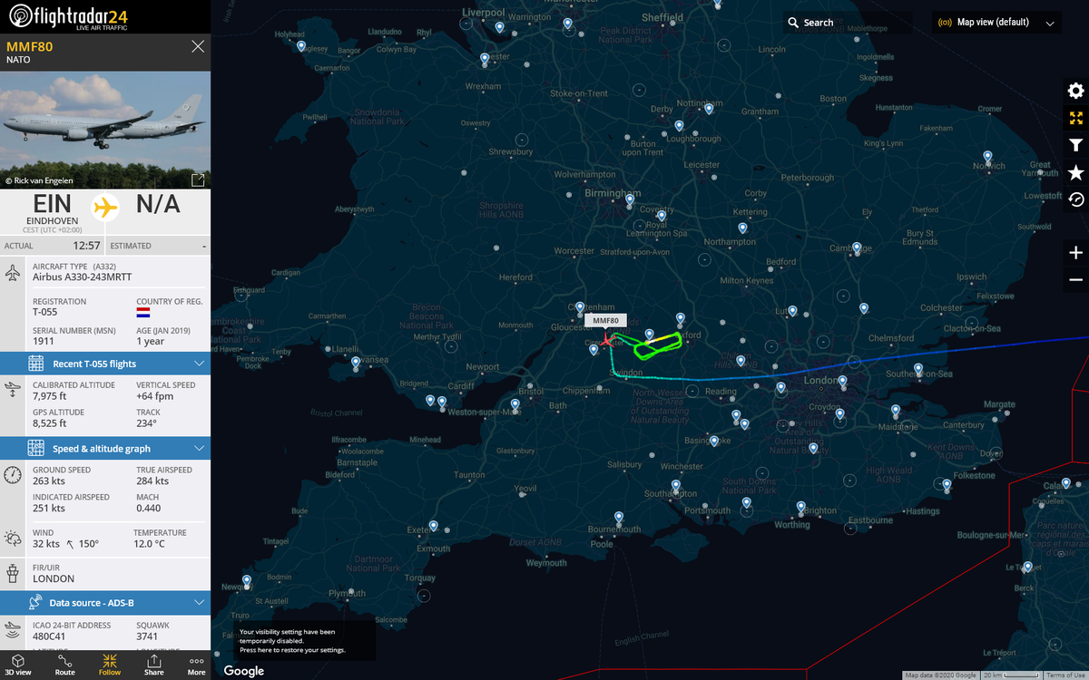The image size is (1089, 680).
Task: Click the Google map logo
Action: coord(244,671)
